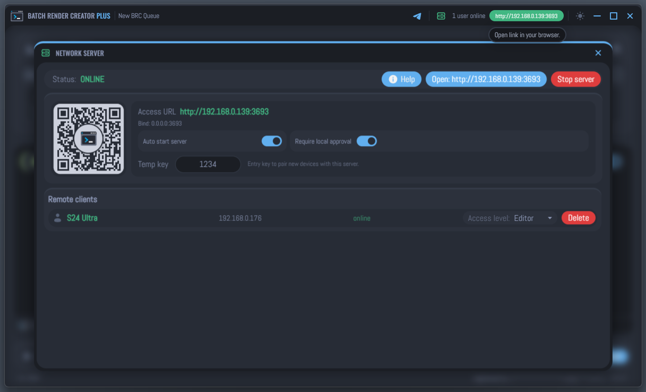Open the Access level Editor dropdown
The height and width of the screenshot is (392, 646).
tap(510, 218)
